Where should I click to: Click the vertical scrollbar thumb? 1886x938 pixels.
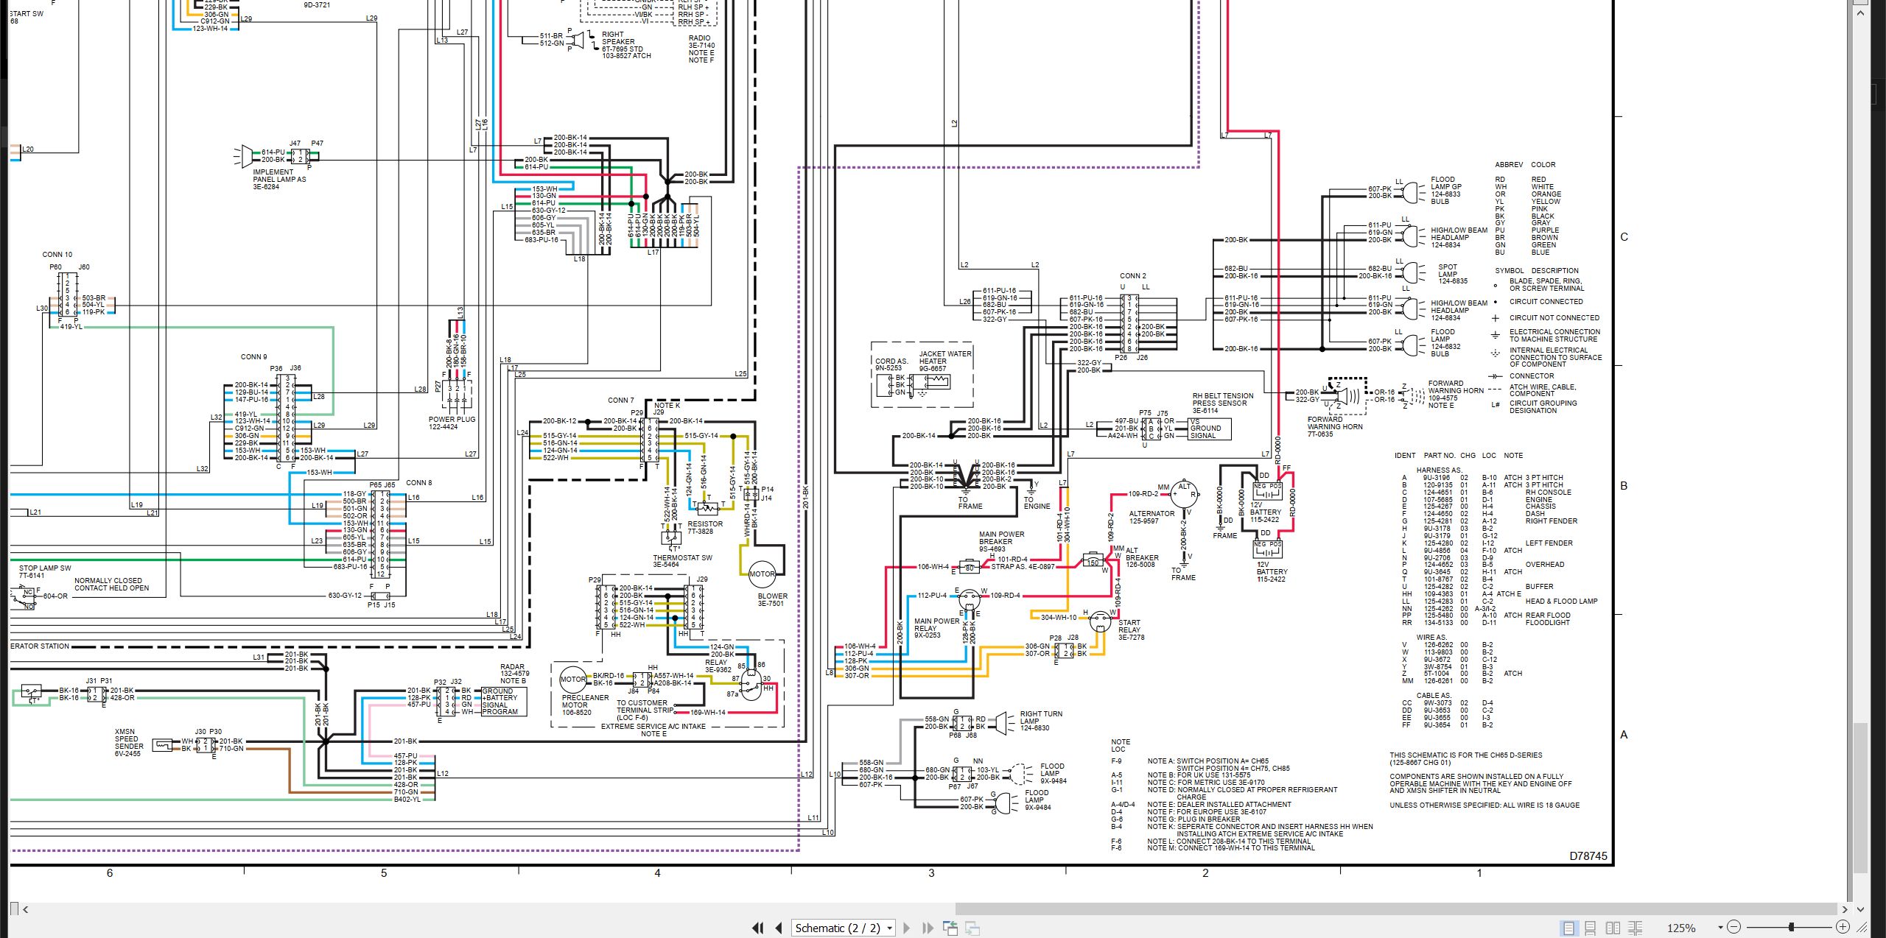point(1860,797)
